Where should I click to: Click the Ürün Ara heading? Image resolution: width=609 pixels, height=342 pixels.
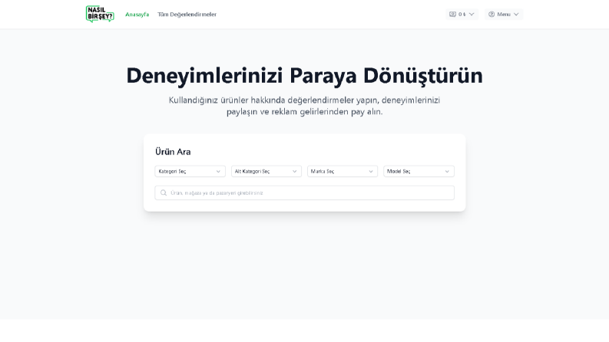[x=173, y=152]
